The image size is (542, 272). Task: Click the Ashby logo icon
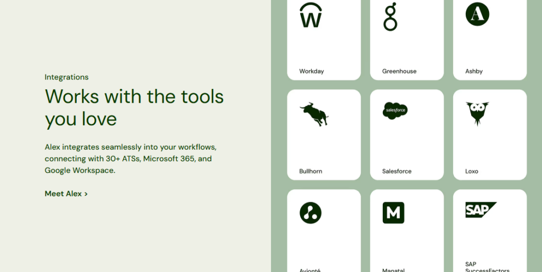477,14
